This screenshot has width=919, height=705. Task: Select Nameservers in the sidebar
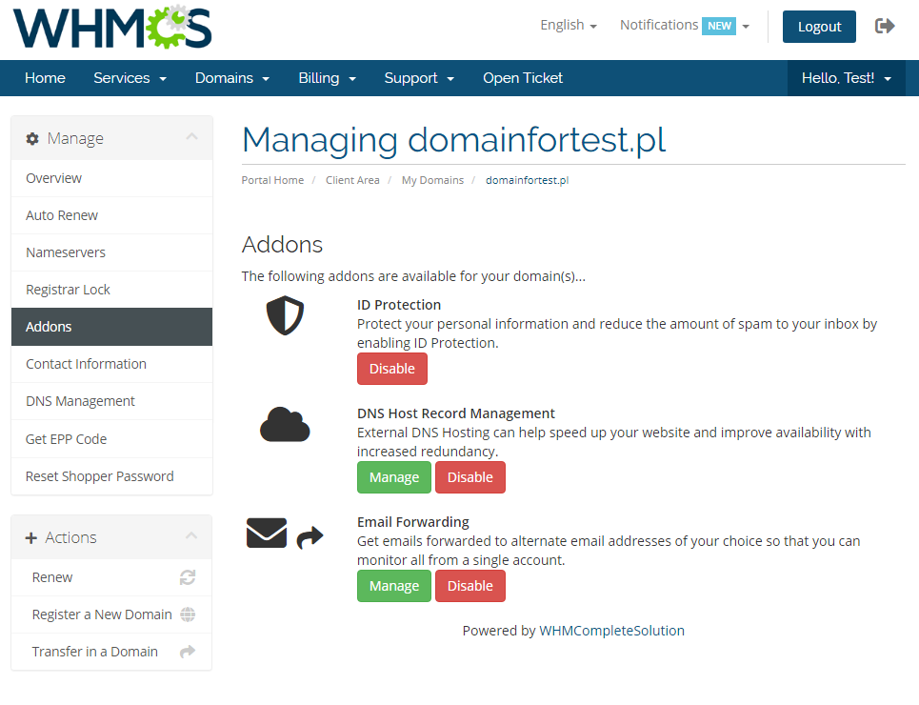tap(112, 252)
